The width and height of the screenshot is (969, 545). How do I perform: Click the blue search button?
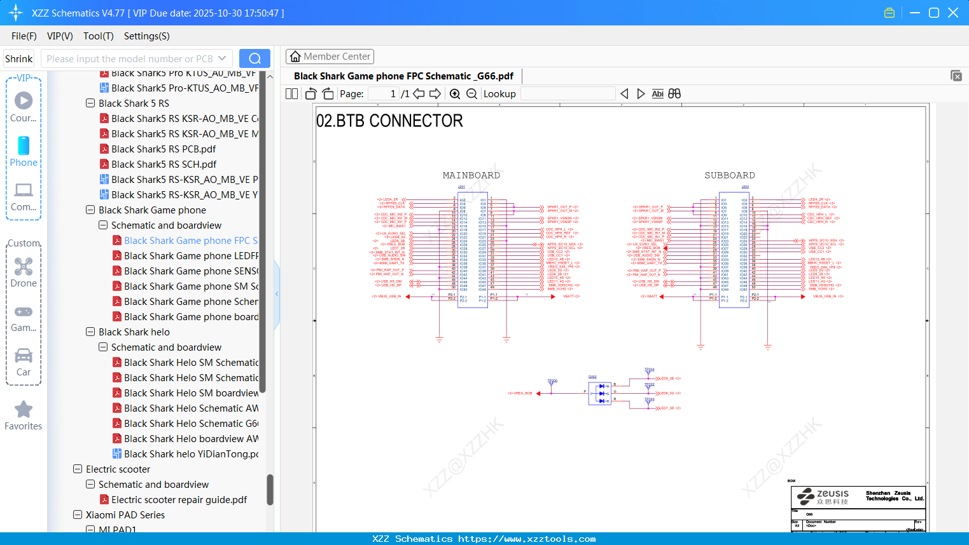point(254,58)
